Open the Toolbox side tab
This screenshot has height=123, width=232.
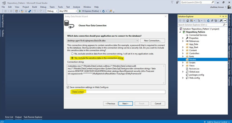pos(3,33)
